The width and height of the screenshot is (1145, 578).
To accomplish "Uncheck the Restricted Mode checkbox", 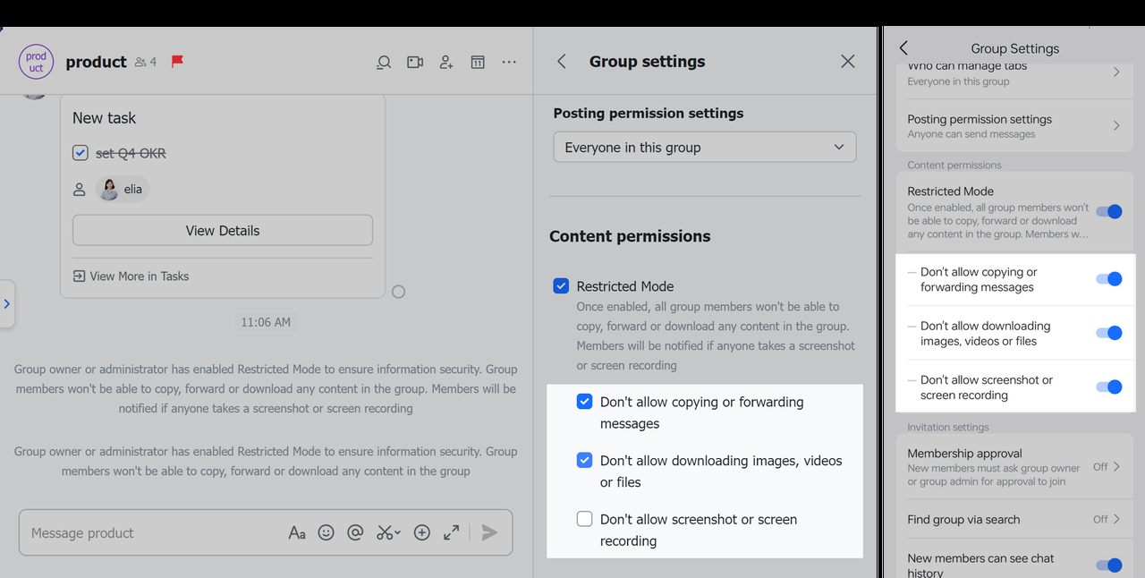I will 561,286.
